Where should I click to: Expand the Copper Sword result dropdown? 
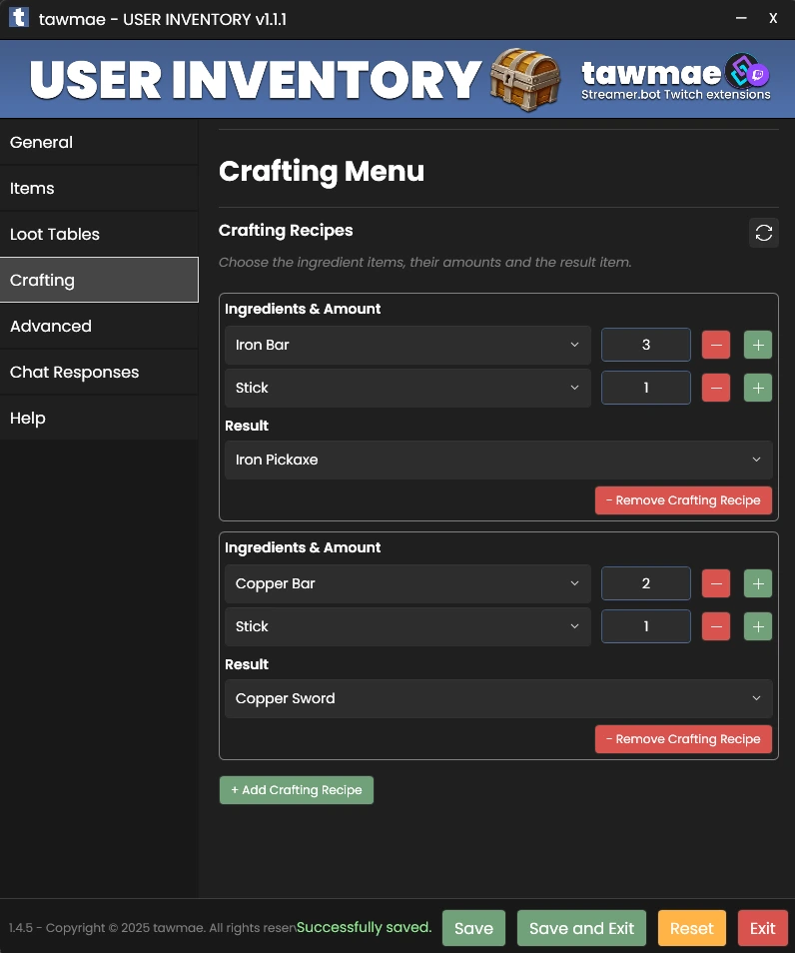tap(498, 698)
